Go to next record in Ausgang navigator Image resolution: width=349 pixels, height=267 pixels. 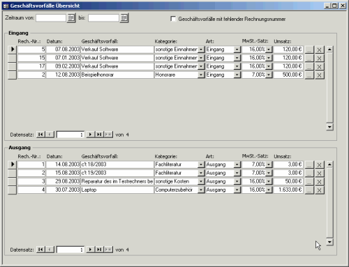click(x=90, y=250)
